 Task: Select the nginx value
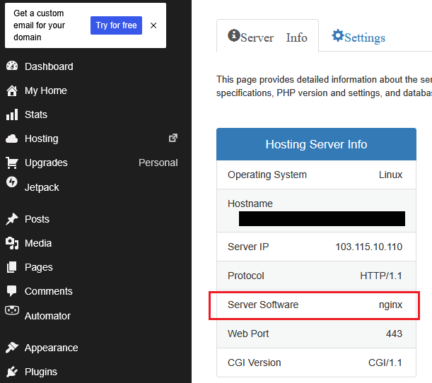[390, 305]
